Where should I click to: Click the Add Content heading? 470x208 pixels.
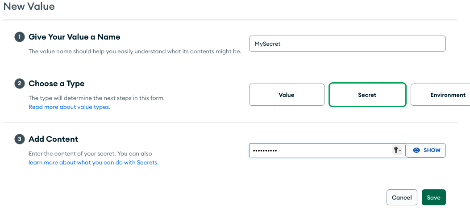(54, 139)
